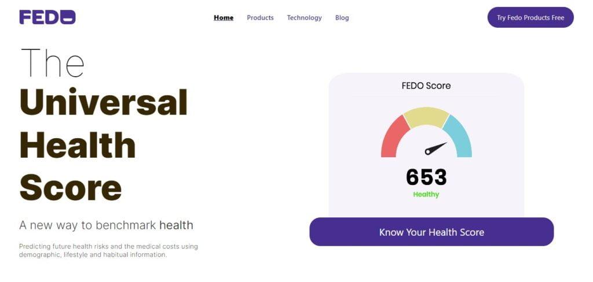This screenshot has height=282, width=593.
Task: Select the yellow gauge segment
Action: (426, 117)
